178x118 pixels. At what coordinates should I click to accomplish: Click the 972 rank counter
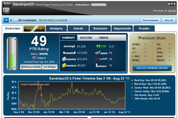[172, 4]
